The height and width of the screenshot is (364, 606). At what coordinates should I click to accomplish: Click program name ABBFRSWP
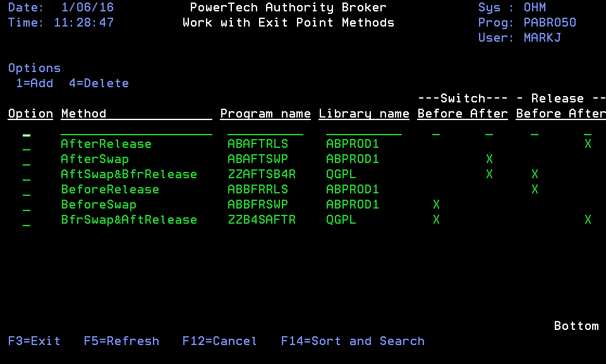click(258, 204)
